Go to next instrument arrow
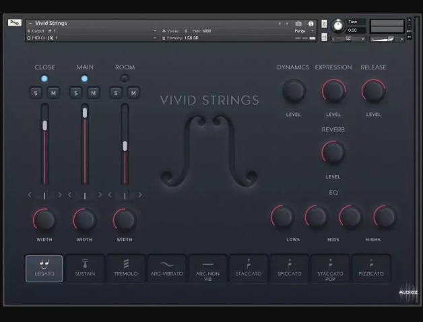Image resolution: width=423 pixels, height=322 pixels. tap(287, 24)
